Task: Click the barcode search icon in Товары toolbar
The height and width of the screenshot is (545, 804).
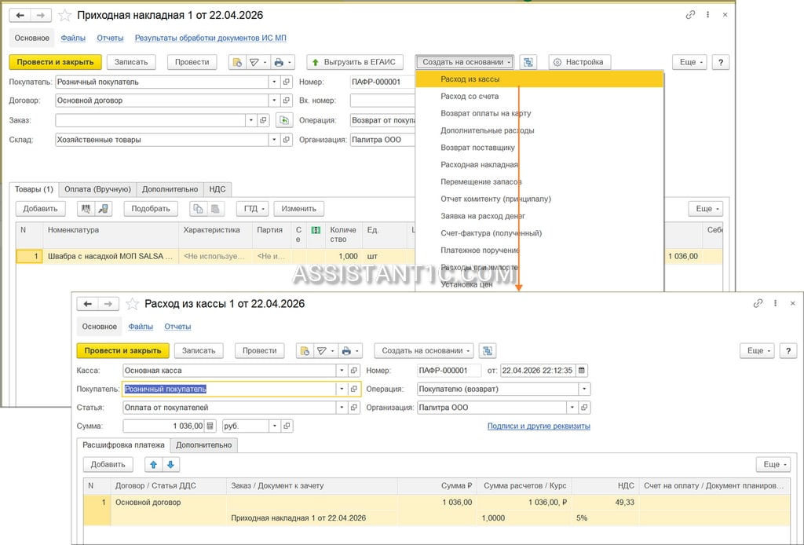Action: coord(86,209)
